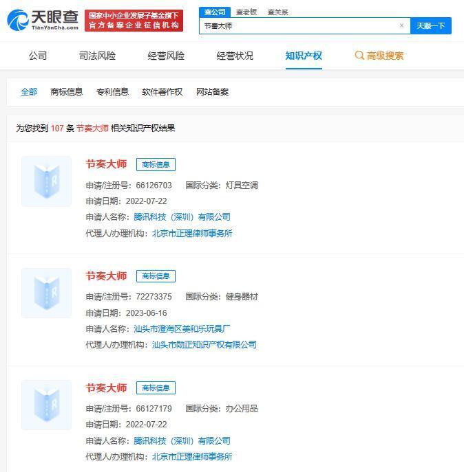Open 腾讯科技 applicant link in 灯具空调 result
This screenshot has height=472, width=464.
182,216
